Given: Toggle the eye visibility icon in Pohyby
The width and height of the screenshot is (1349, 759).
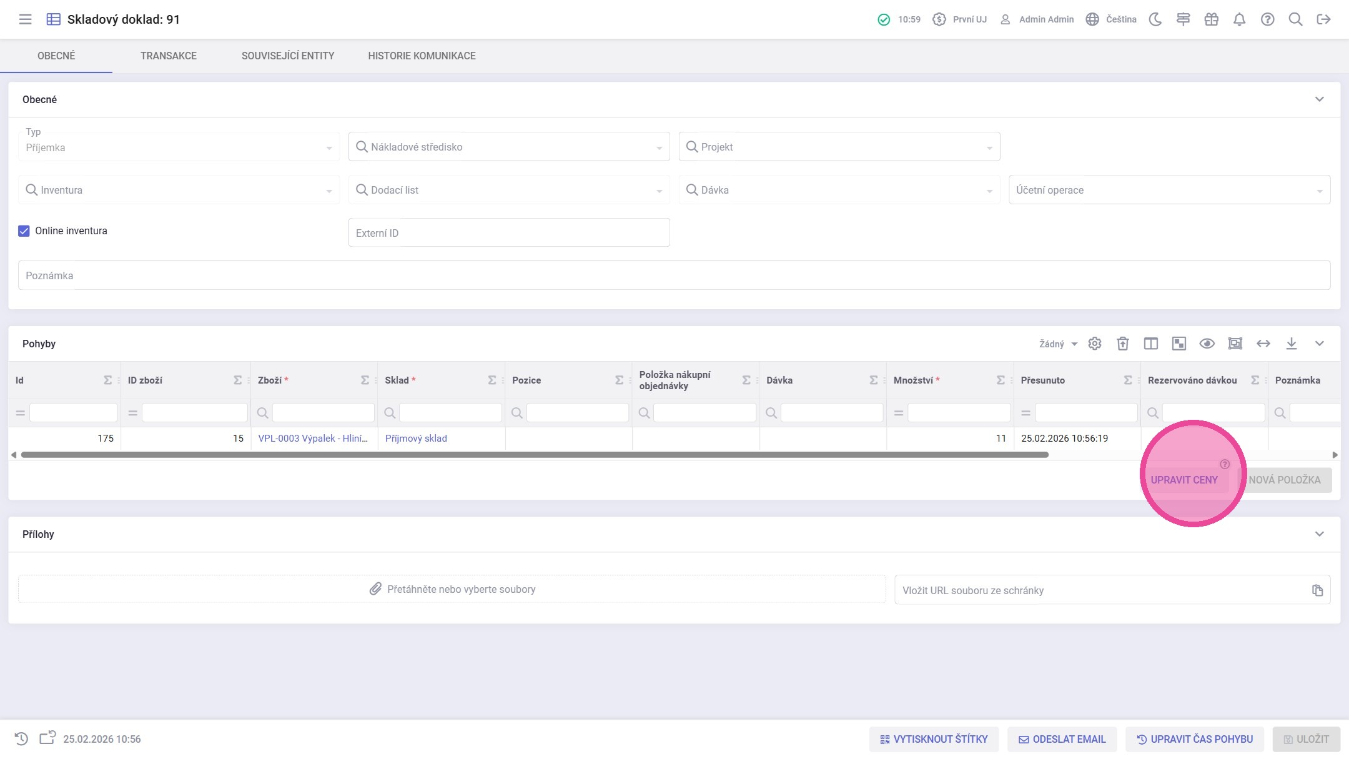Looking at the screenshot, I should (x=1207, y=344).
